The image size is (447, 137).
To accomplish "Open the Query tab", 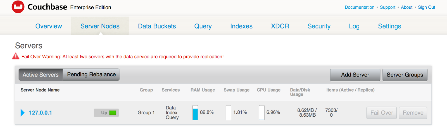I will point(203,26).
